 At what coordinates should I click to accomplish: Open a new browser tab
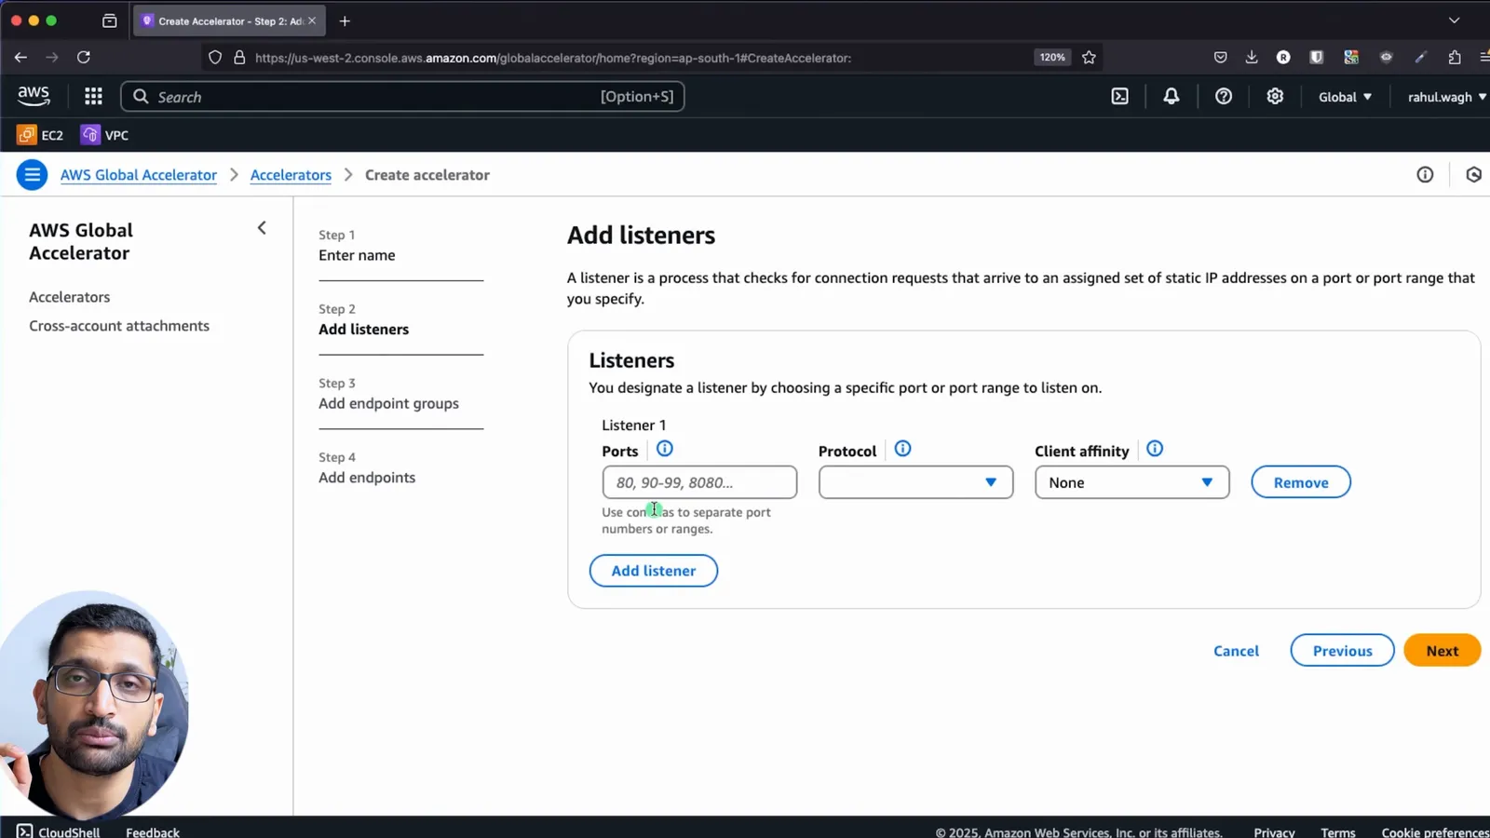coord(345,20)
